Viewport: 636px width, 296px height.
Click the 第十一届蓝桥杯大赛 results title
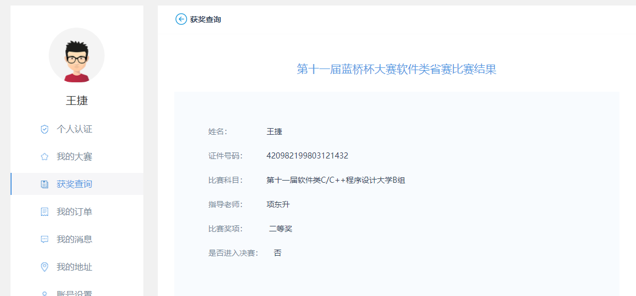pyautogui.click(x=396, y=70)
